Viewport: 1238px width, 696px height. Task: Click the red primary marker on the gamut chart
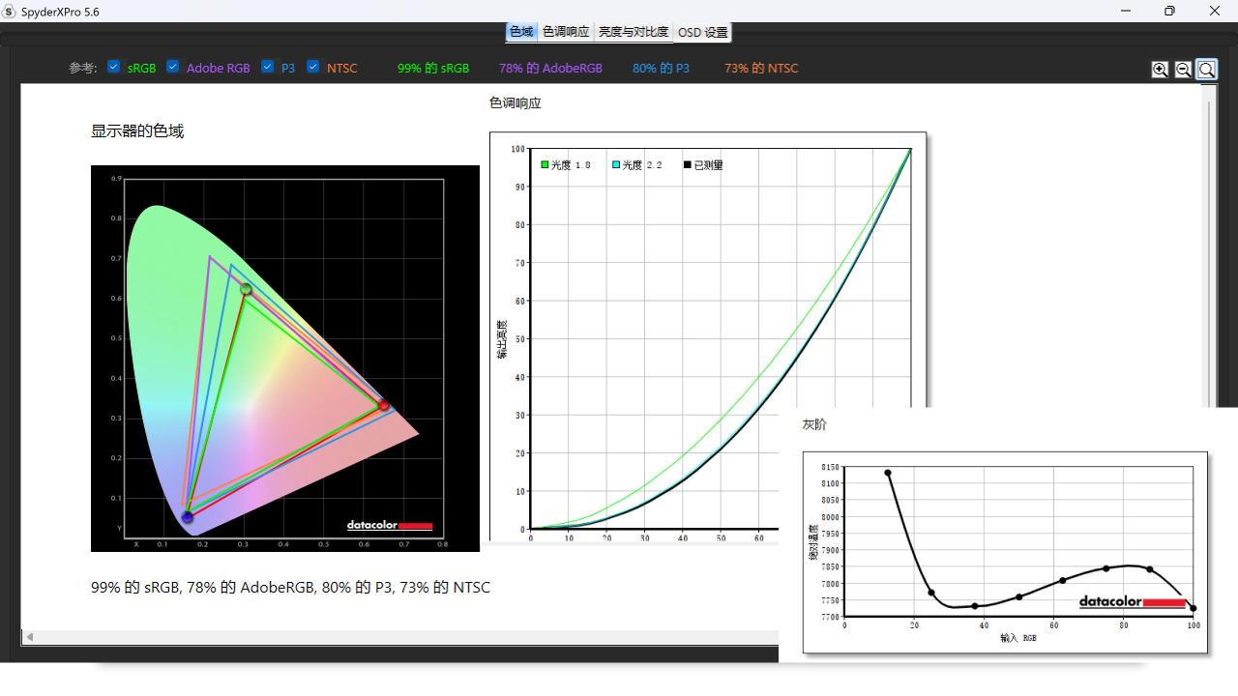point(383,405)
